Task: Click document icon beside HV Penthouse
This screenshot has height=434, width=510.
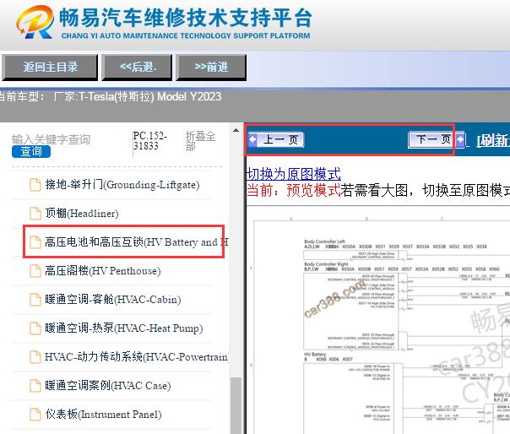Action: pyautogui.click(x=35, y=271)
